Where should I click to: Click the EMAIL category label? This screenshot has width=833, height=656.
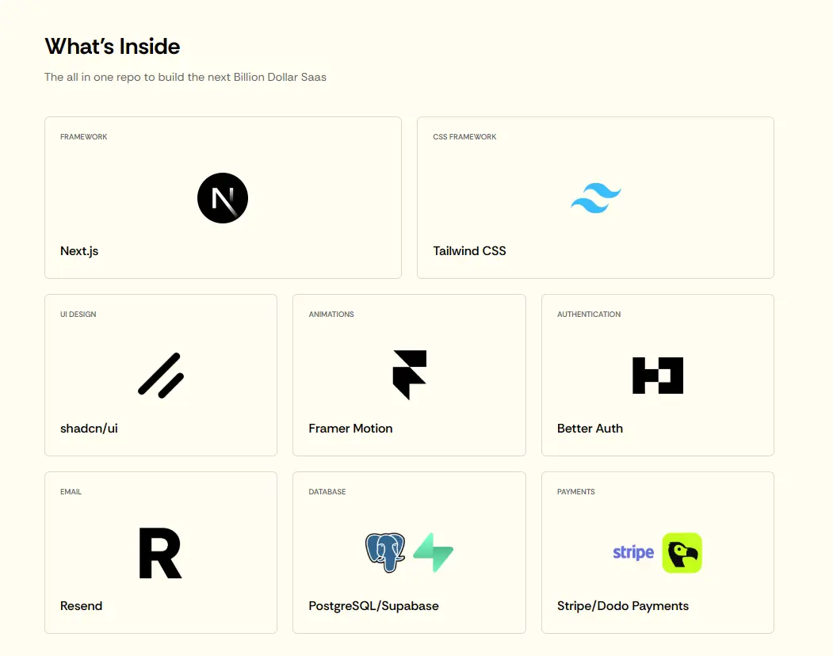point(71,491)
